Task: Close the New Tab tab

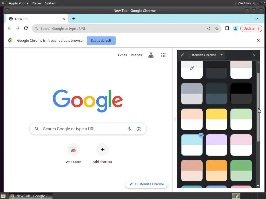Action: 64,19
